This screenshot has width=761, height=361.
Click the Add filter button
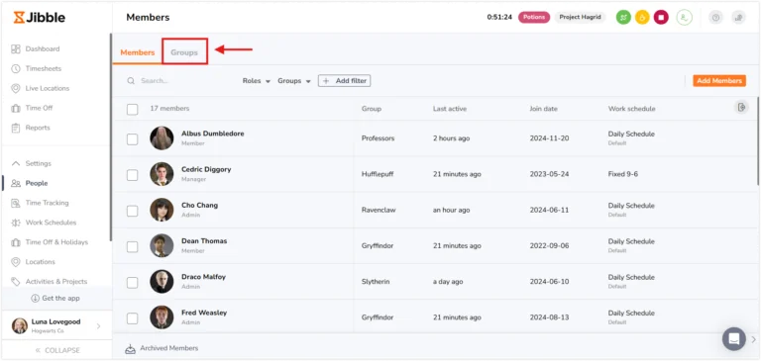(345, 81)
